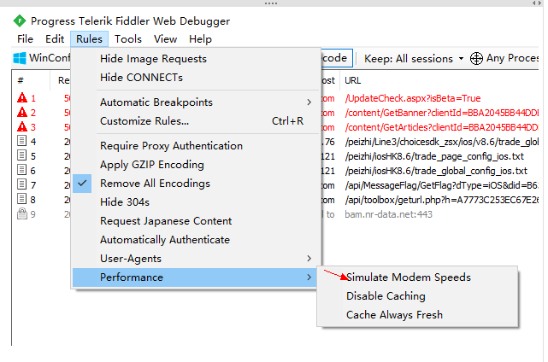Toggle Hide CONNECTs option

pyautogui.click(x=196, y=78)
